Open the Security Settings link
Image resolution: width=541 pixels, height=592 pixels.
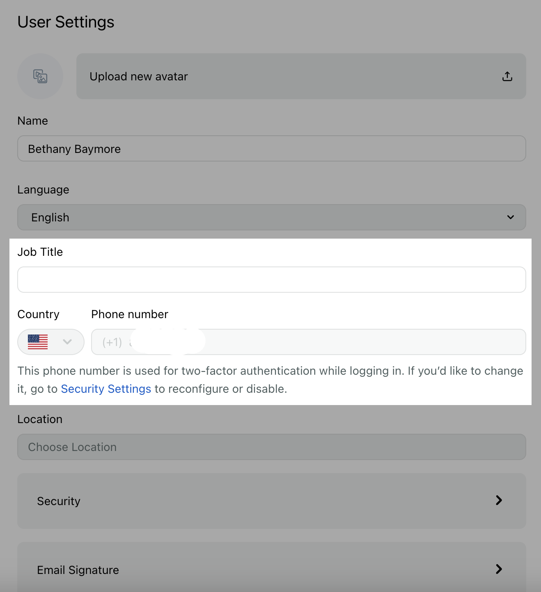point(106,389)
